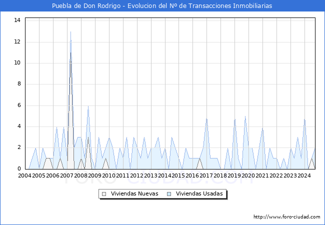
Task: Click the y-axis value 2
Action: tap(19, 147)
